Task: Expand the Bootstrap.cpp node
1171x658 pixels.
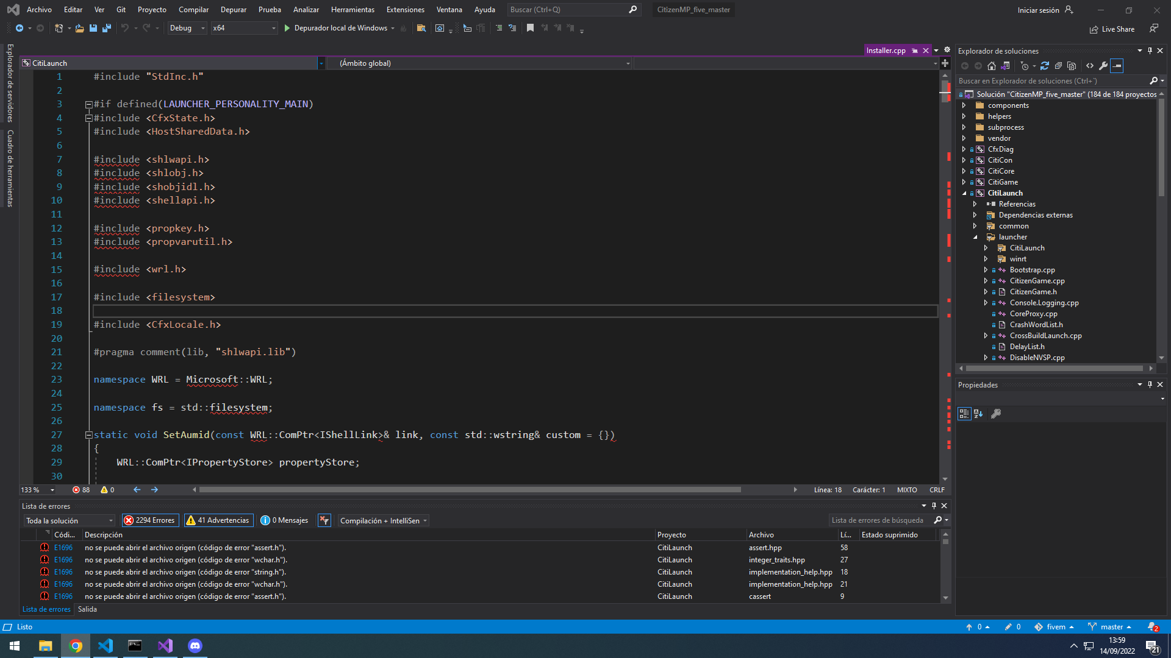Action: tap(986, 270)
